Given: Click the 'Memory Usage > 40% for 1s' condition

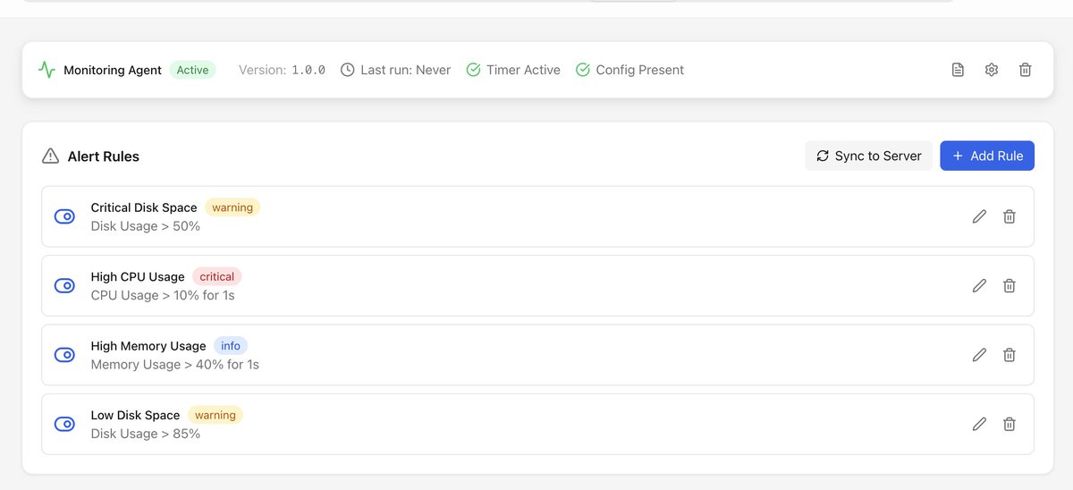Looking at the screenshot, I should point(175,365).
